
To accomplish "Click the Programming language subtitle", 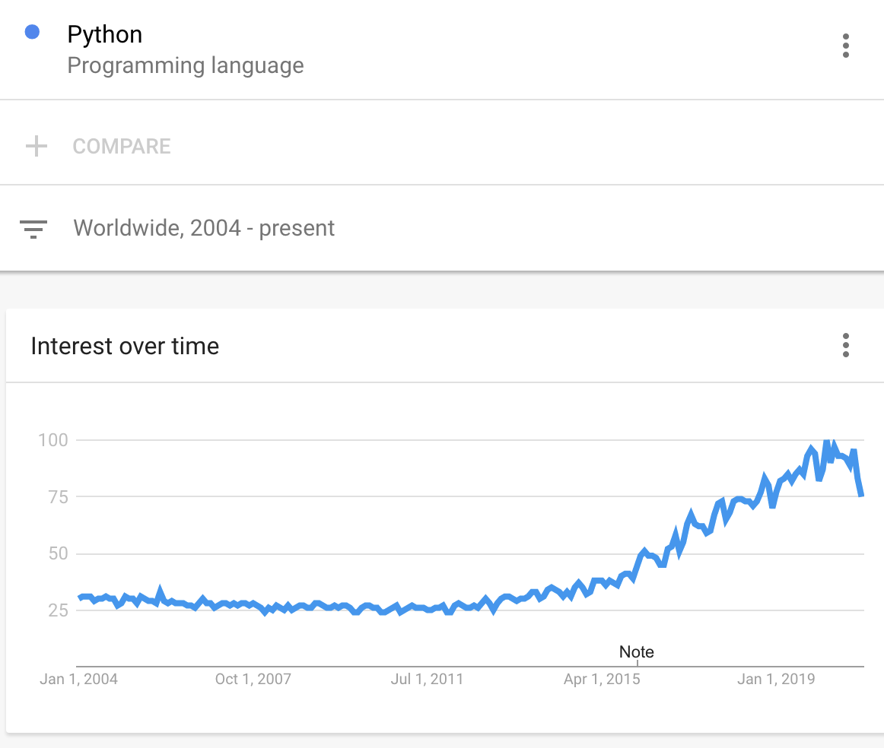I will [x=186, y=65].
